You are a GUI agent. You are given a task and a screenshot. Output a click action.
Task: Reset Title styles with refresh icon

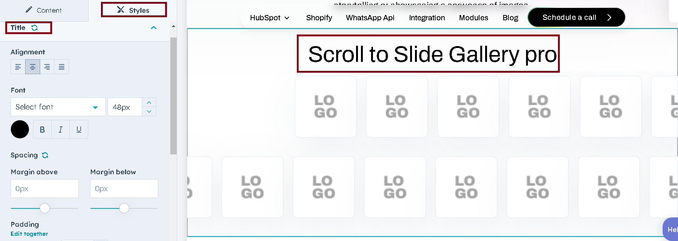pyautogui.click(x=35, y=28)
